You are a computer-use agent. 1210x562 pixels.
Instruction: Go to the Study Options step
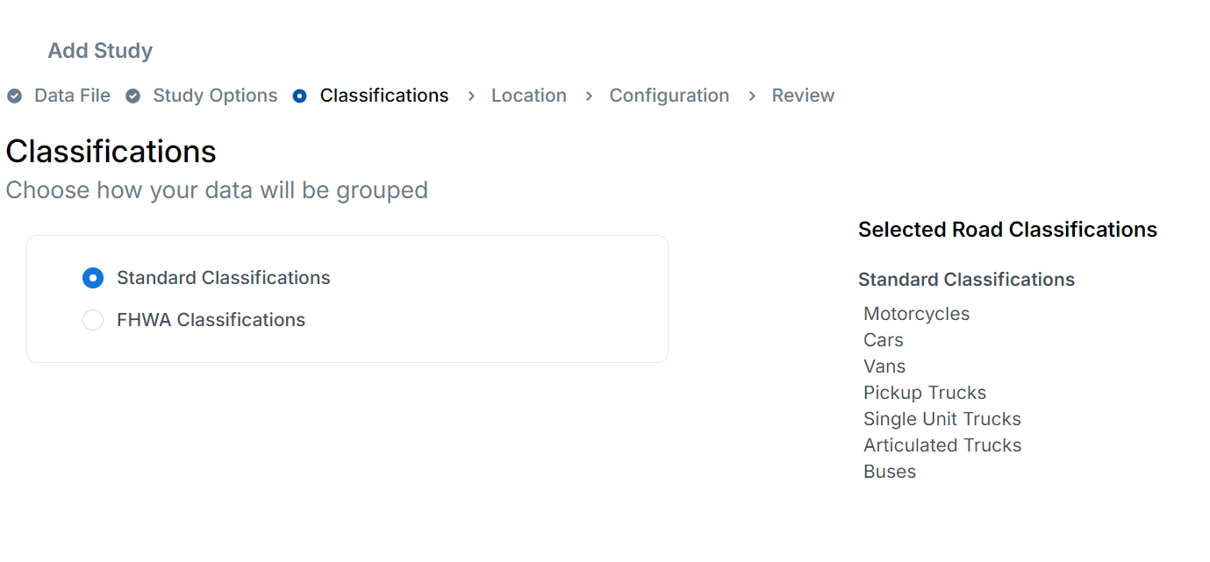click(x=214, y=96)
